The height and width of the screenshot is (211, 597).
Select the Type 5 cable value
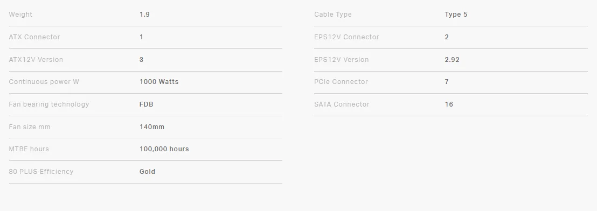456,15
